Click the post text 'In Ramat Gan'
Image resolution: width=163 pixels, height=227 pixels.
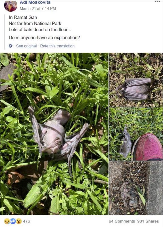[x=23, y=17]
